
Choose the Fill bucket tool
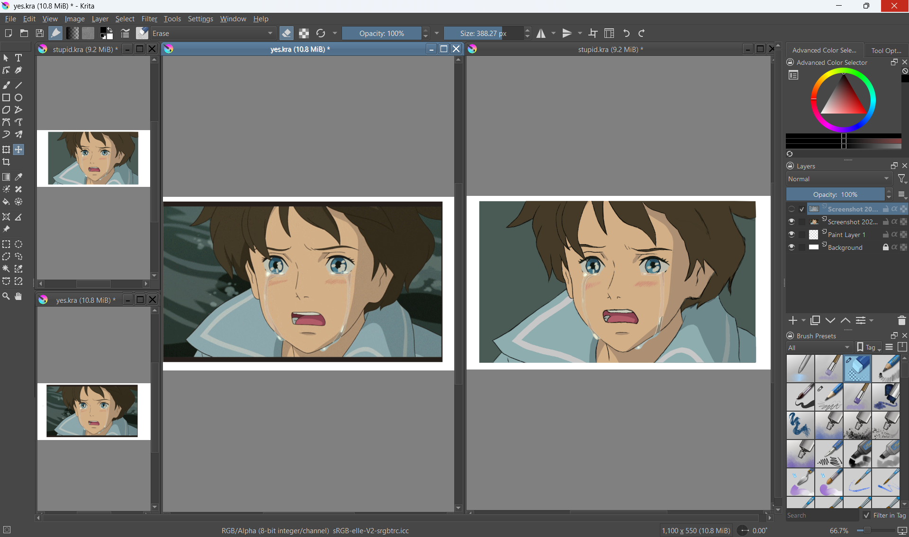pyautogui.click(x=6, y=202)
